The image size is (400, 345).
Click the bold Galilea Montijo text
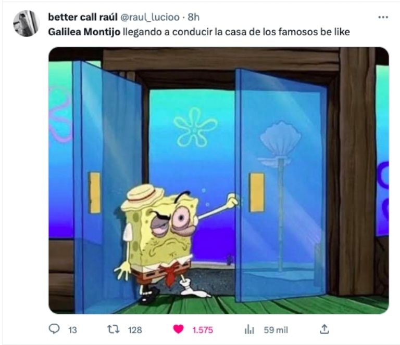[x=84, y=32]
